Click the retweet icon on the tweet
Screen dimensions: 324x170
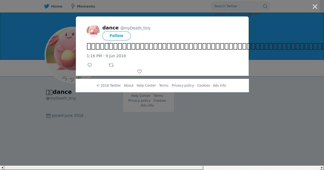[x=111, y=65]
